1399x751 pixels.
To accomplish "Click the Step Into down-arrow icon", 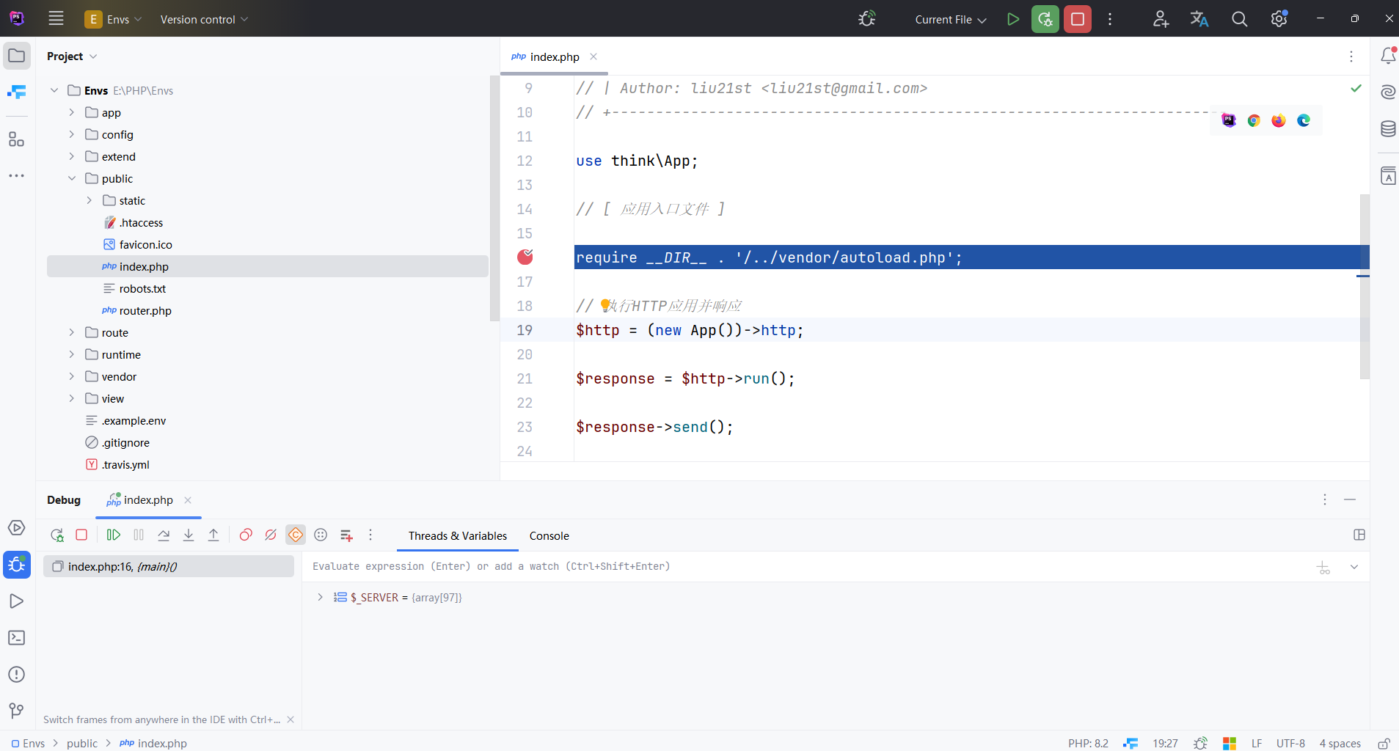I will [189, 535].
